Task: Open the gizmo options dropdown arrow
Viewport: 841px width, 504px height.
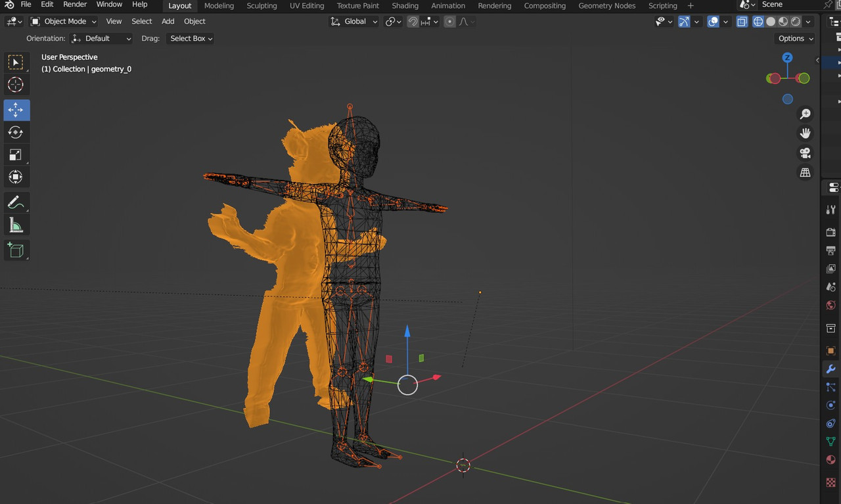Action: click(696, 22)
